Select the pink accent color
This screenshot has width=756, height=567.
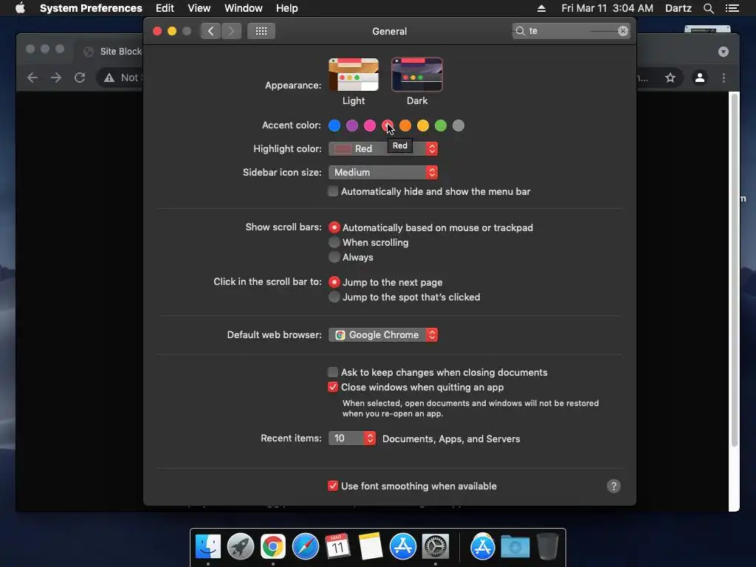(370, 126)
